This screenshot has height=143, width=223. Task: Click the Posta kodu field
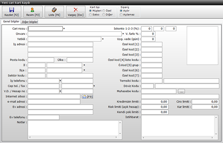tap(41, 60)
